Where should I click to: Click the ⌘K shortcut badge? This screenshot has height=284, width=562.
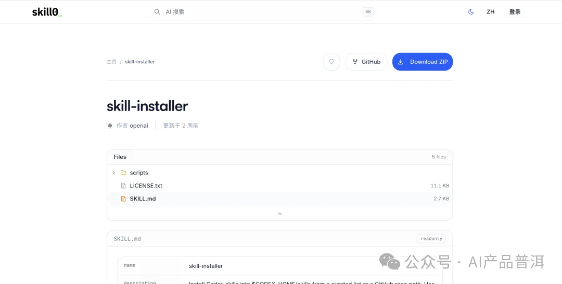click(368, 12)
